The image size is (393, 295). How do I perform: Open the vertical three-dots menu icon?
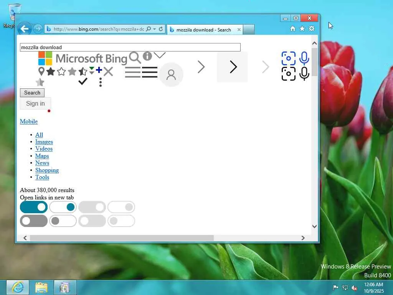pos(101,82)
